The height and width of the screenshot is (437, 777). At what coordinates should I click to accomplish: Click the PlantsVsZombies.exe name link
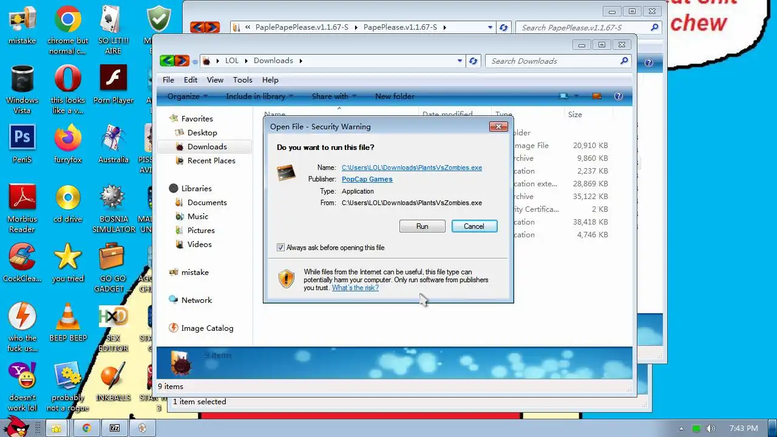(412, 168)
